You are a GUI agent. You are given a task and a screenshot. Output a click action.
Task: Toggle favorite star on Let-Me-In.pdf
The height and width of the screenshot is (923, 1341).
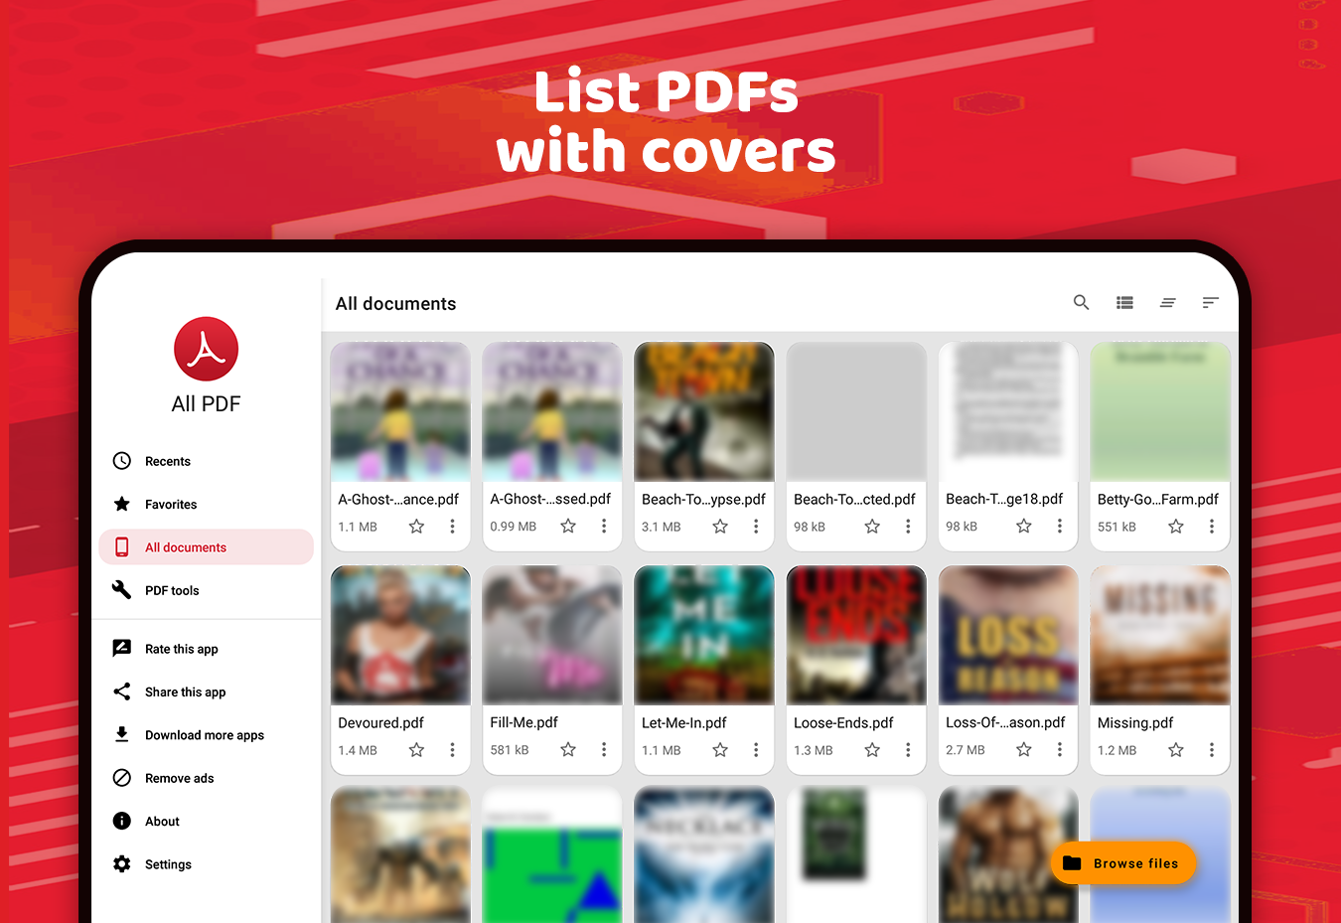pos(720,750)
